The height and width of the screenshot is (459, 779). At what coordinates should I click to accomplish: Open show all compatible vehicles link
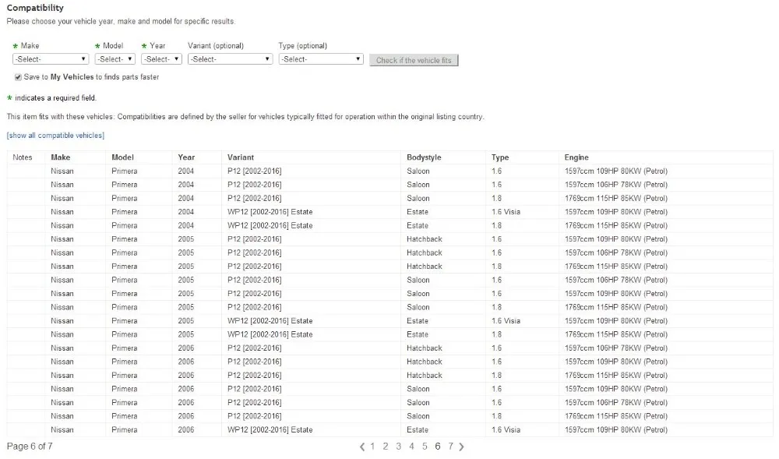pos(55,135)
